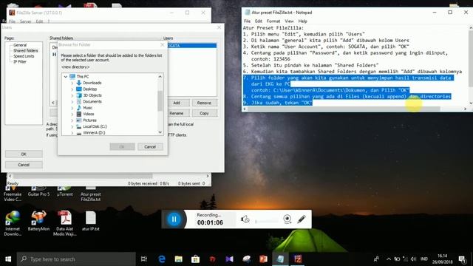Expand the 3D Objects folder node
This screenshot has height=266, width=473.
tap(72, 95)
